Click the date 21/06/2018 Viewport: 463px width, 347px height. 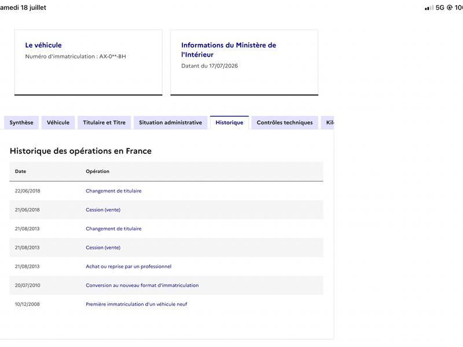(27, 210)
